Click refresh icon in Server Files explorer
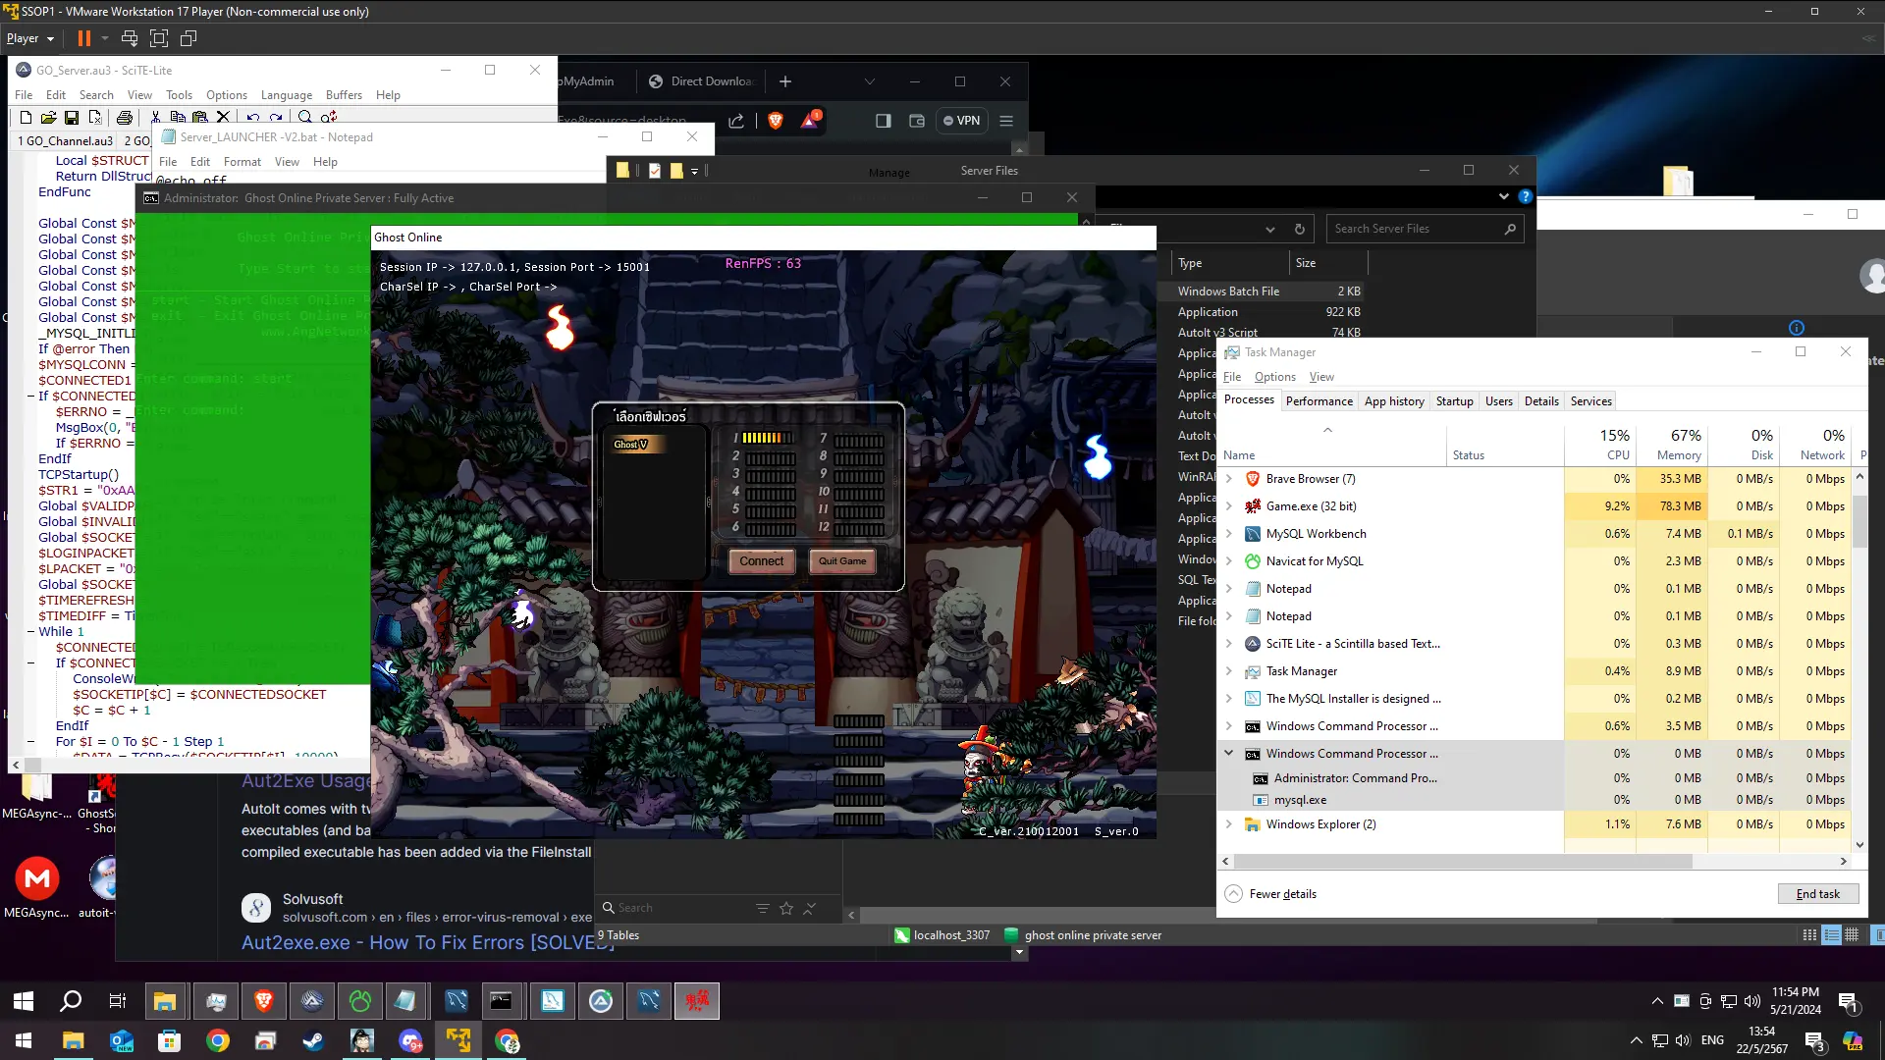The image size is (1885, 1060). [1300, 229]
